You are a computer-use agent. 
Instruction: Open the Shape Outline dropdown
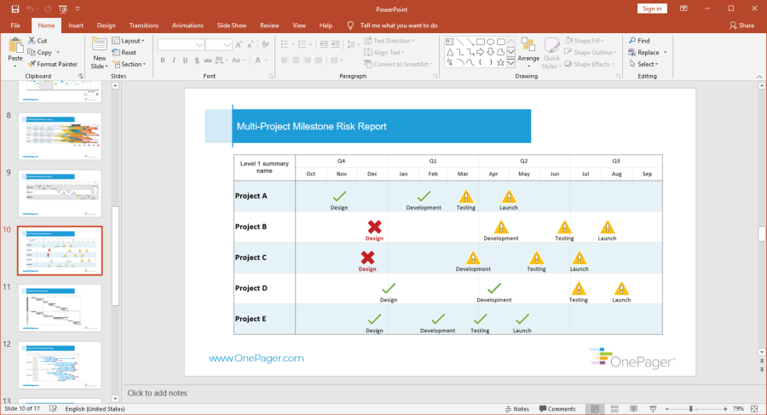(x=591, y=52)
